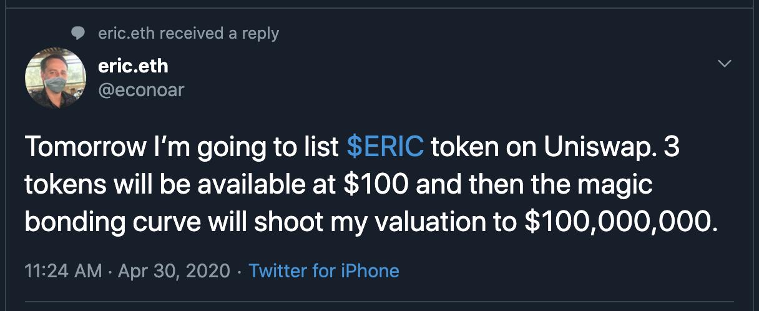
Task: Open the Twitter for iPhone source link
Action: [x=323, y=271]
